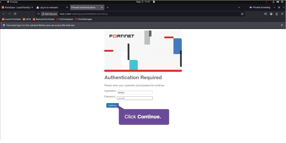
Task: Dismiss the network login notification bar
Action: [x=282, y=25]
